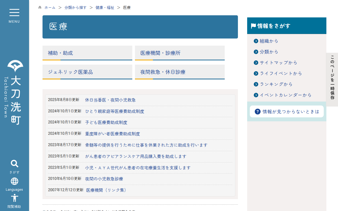The width and height of the screenshot is (338, 211).
Task: Select ライフイベントから in sidebar
Action: click(281, 73)
